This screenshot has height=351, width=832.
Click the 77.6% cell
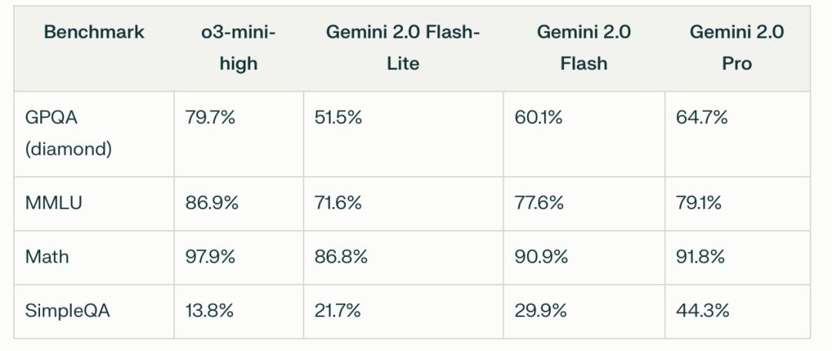point(539,203)
